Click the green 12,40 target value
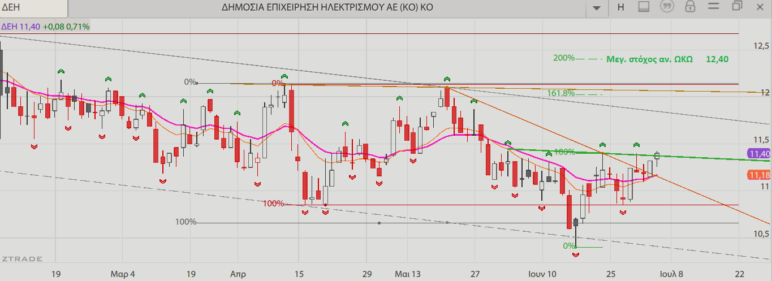 (717, 59)
